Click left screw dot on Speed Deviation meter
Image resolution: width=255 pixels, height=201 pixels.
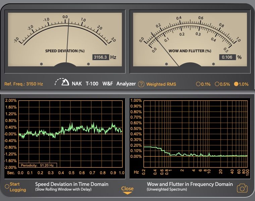click(x=41, y=64)
